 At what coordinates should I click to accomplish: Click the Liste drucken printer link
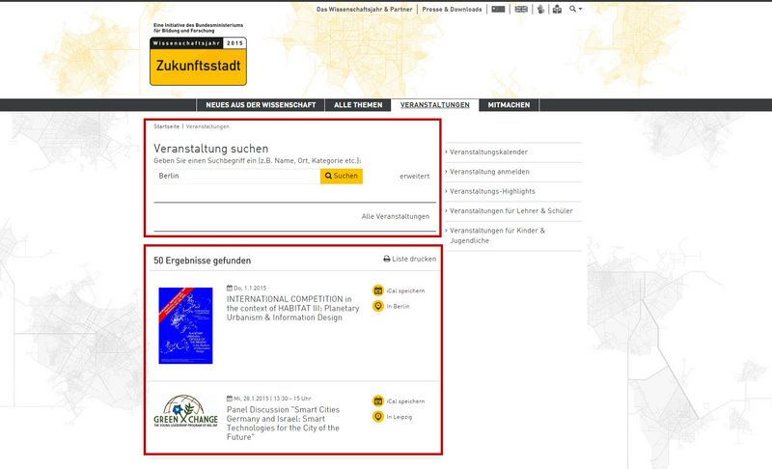(409, 260)
